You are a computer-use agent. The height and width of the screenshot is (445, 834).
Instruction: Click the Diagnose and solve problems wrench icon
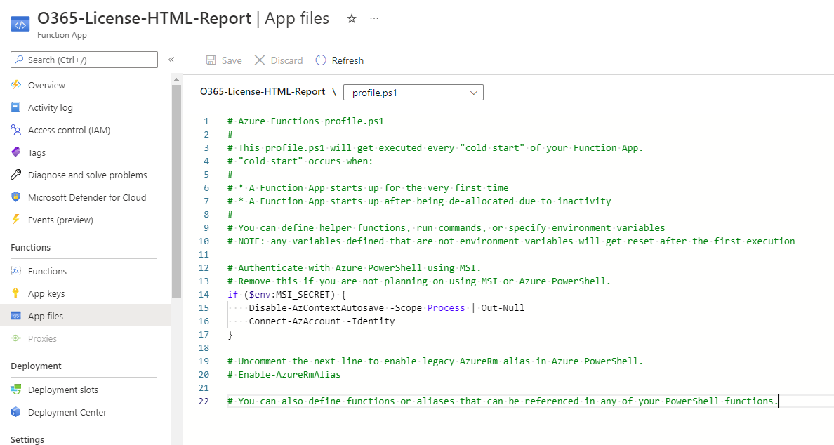click(16, 174)
